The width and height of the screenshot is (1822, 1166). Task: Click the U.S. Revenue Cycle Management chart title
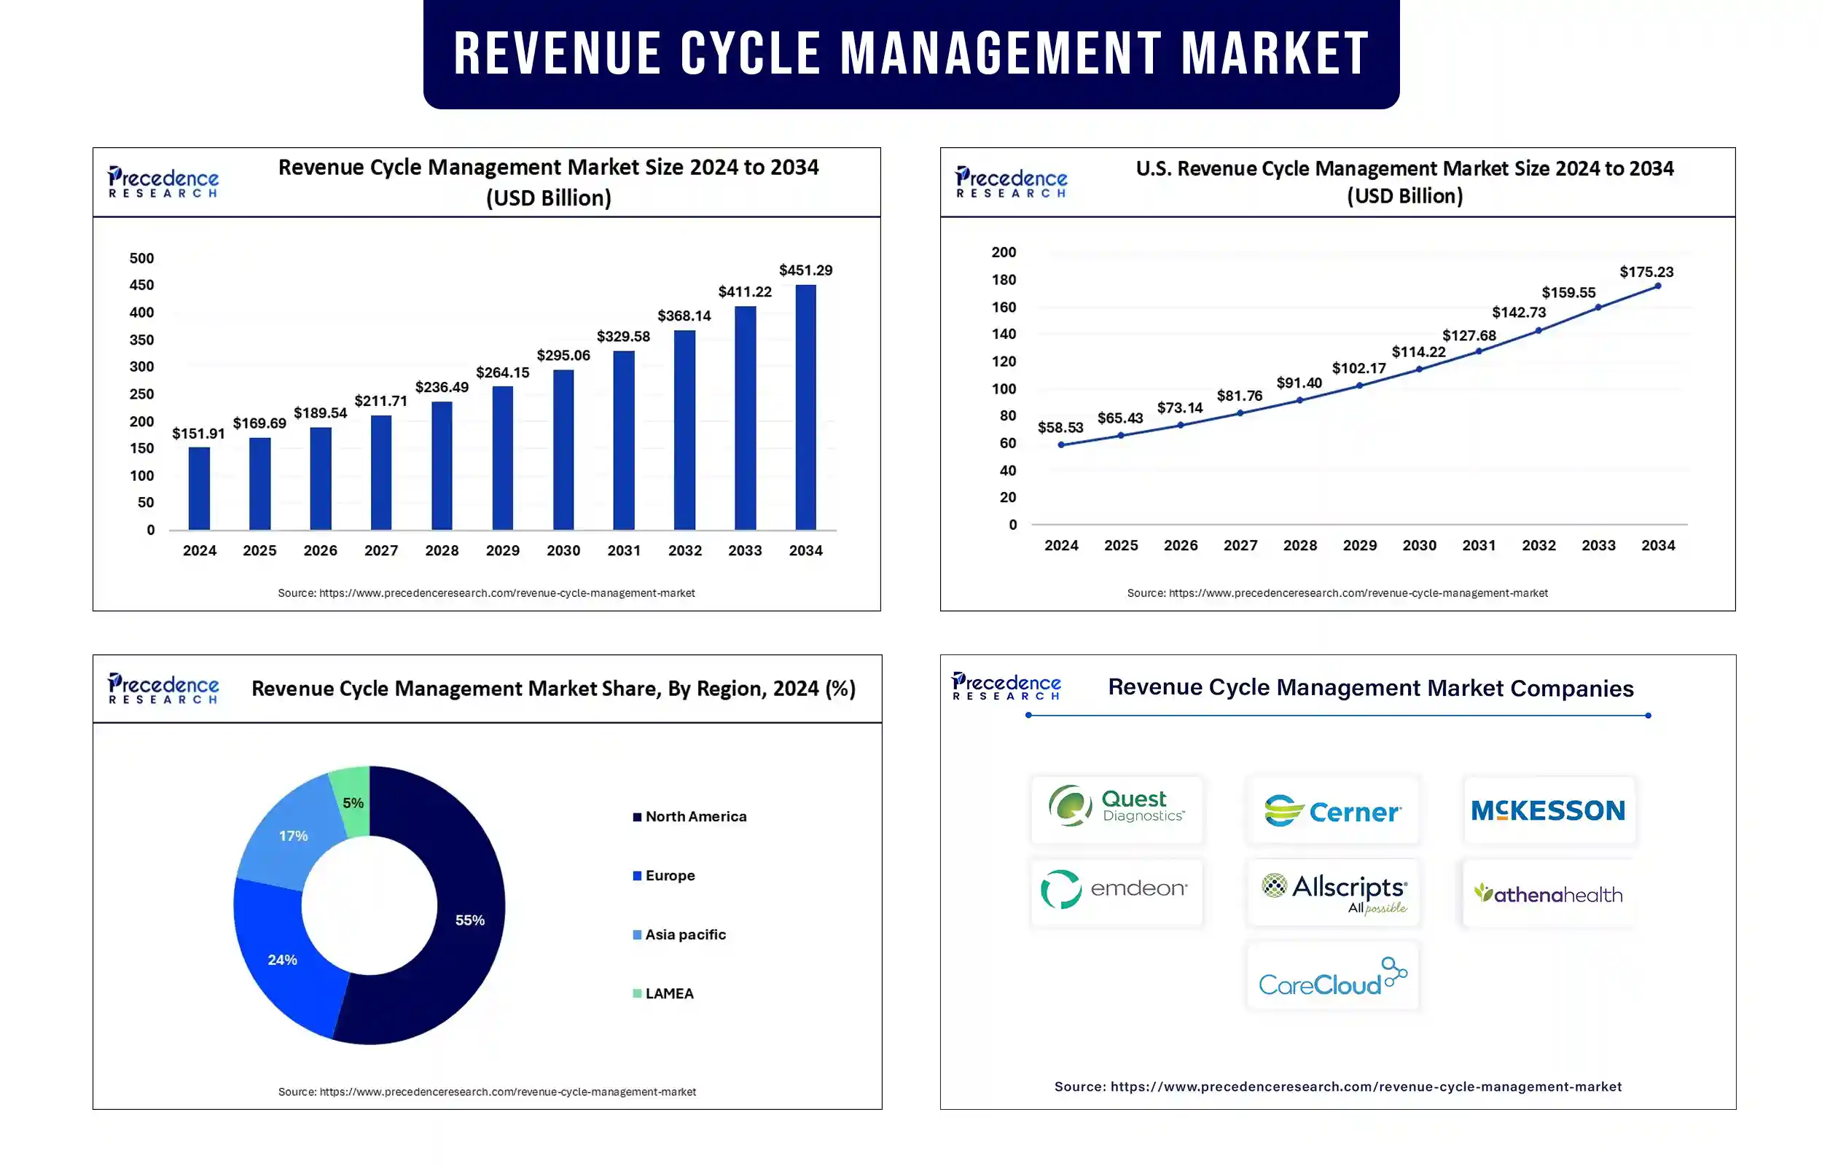1404,182
